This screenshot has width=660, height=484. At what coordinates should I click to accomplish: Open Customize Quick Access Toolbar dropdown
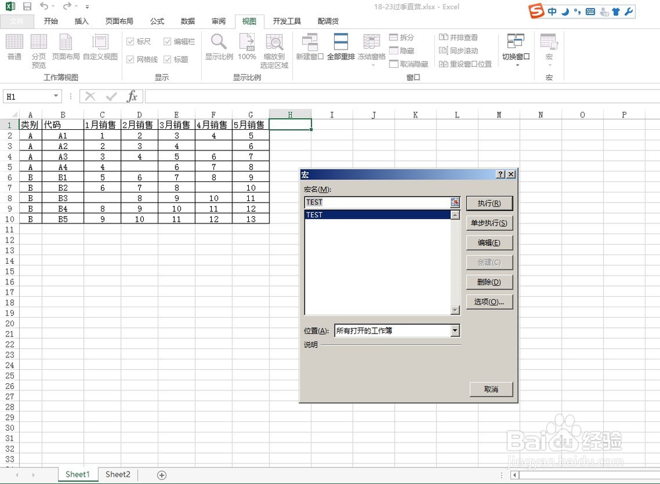click(x=87, y=7)
